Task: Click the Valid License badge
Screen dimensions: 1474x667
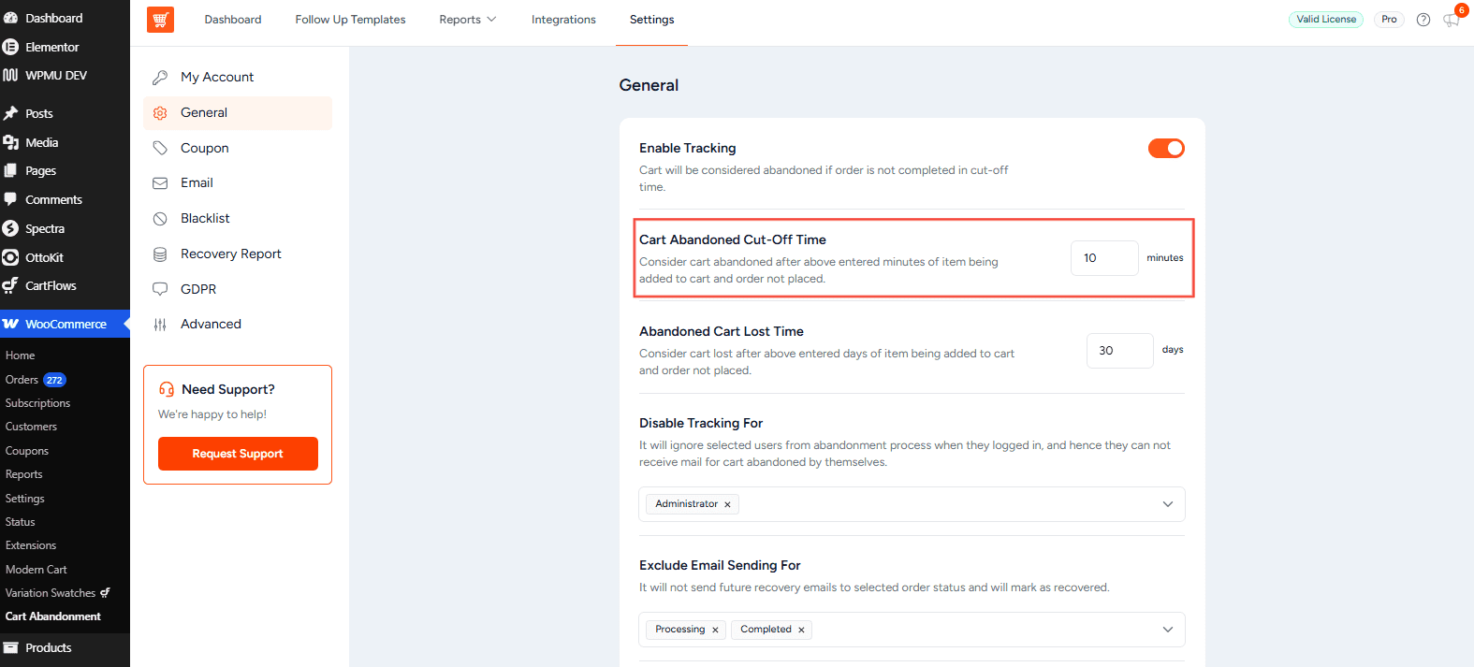Action: [1326, 20]
